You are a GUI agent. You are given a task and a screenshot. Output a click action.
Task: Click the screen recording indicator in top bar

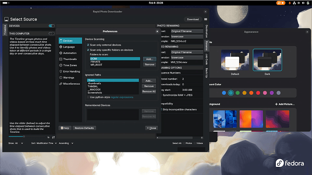[x=281, y=3]
